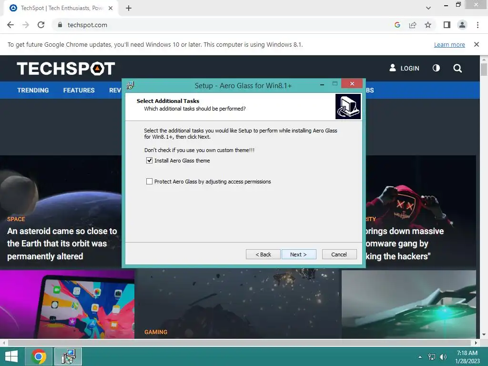Click SPACE category label
The height and width of the screenshot is (366, 488).
16,219
